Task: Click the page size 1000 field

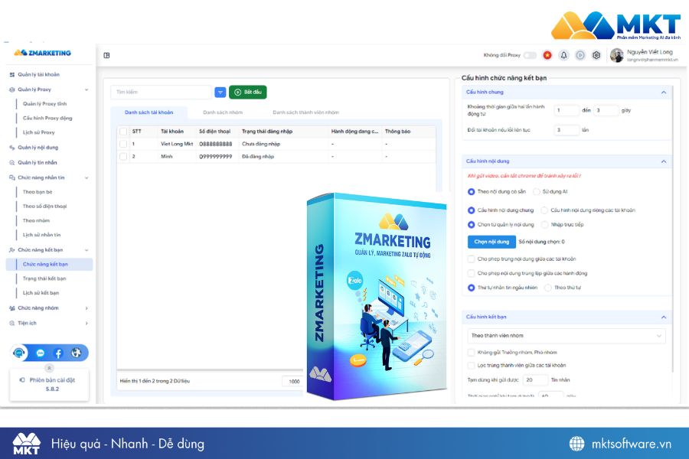Action: (292, 381)
